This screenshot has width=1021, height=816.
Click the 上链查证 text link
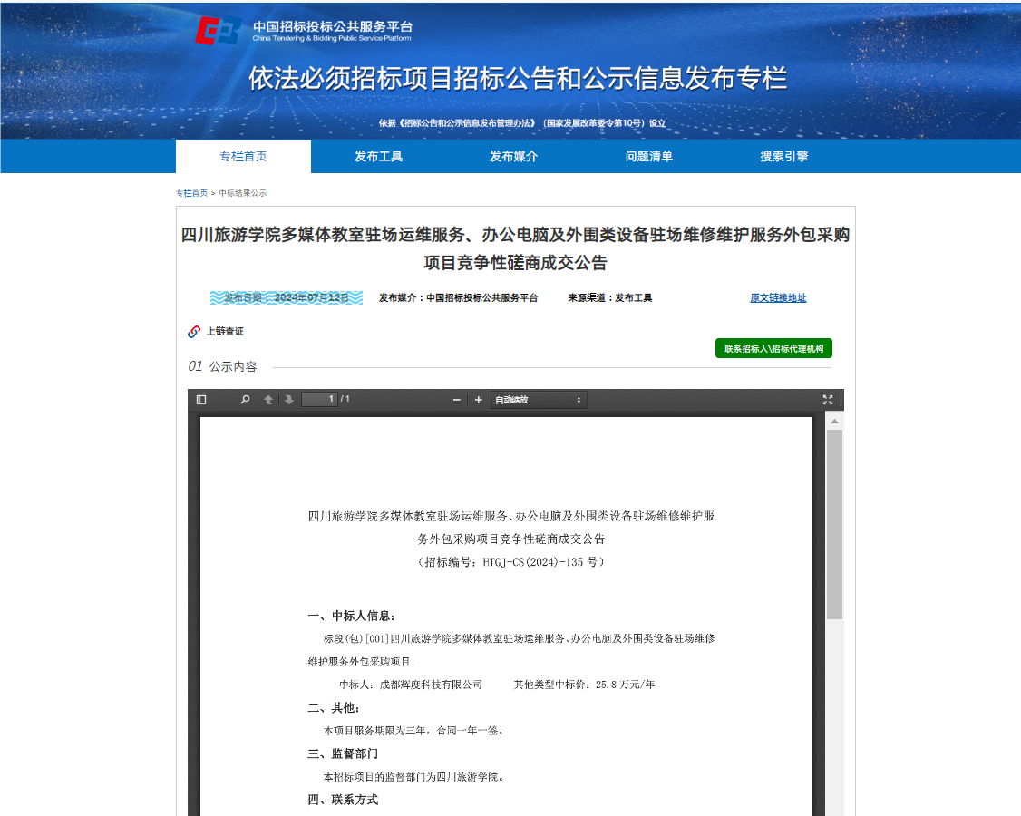click(225, 332)
